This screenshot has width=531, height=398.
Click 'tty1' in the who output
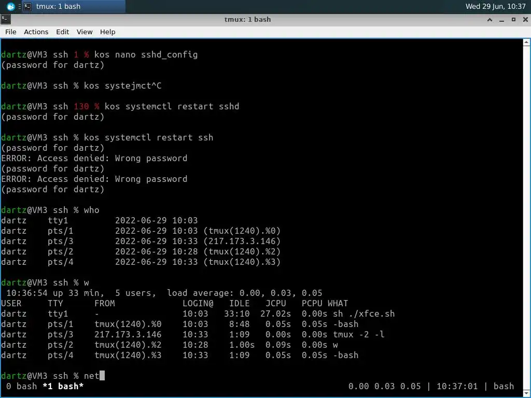[58, 220]
